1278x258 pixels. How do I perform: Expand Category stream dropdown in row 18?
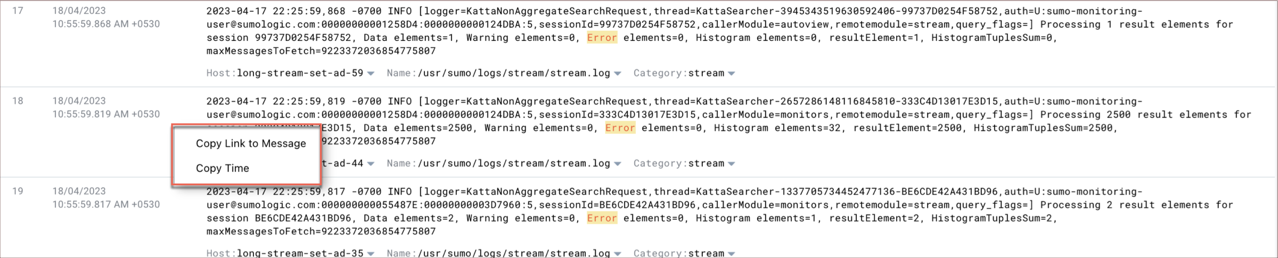coord(732,164)
